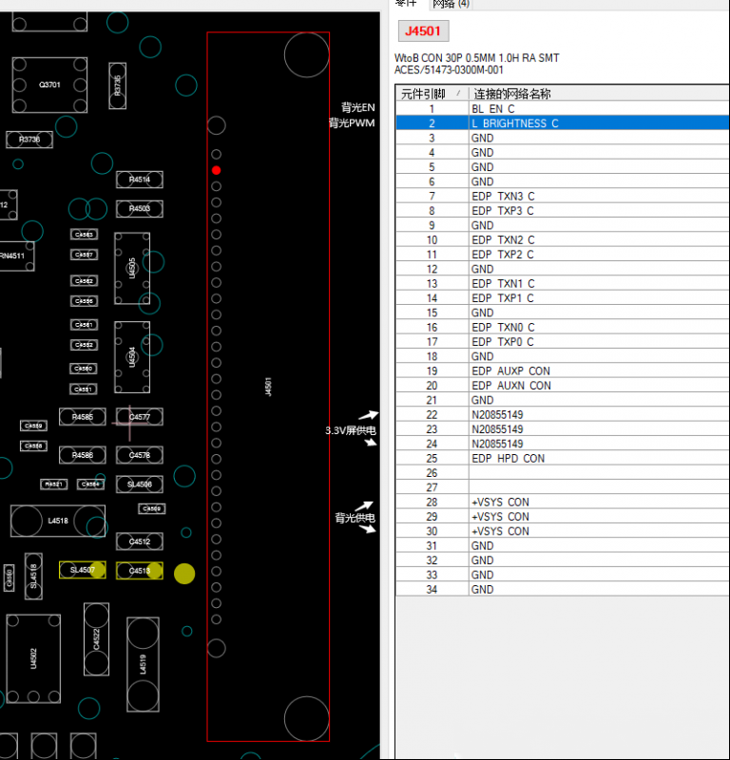
Task: Click the red J4501 part button
Action: (x=423, y=31)
